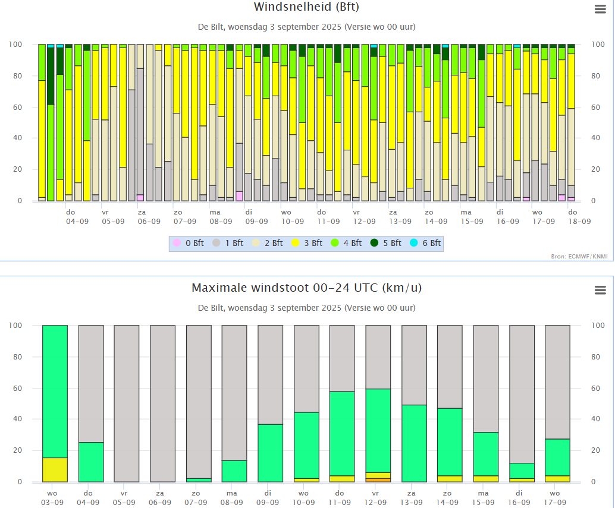The width and height of the screenshot is (615, 508).
Task: Click the wind gust bar for do 11-09
Action: [343, 403]
